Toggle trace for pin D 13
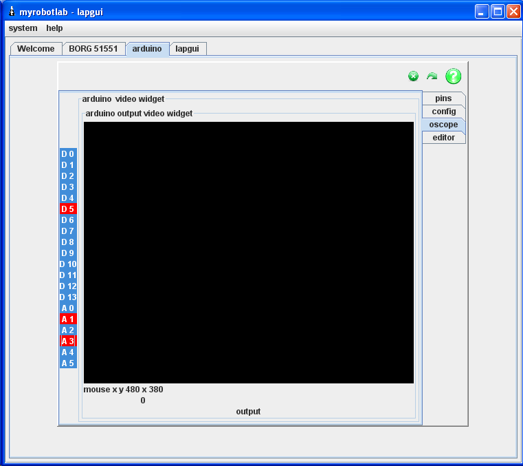Screen dimensions: 523x466 pos(68,297)
